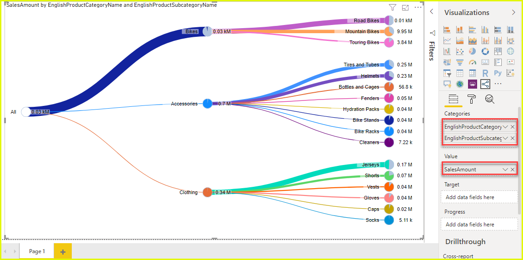This screenshot has width=523, height=260.
Task: Expand EnglishProductSubcategory field options
Action: [x=505, y=138]
